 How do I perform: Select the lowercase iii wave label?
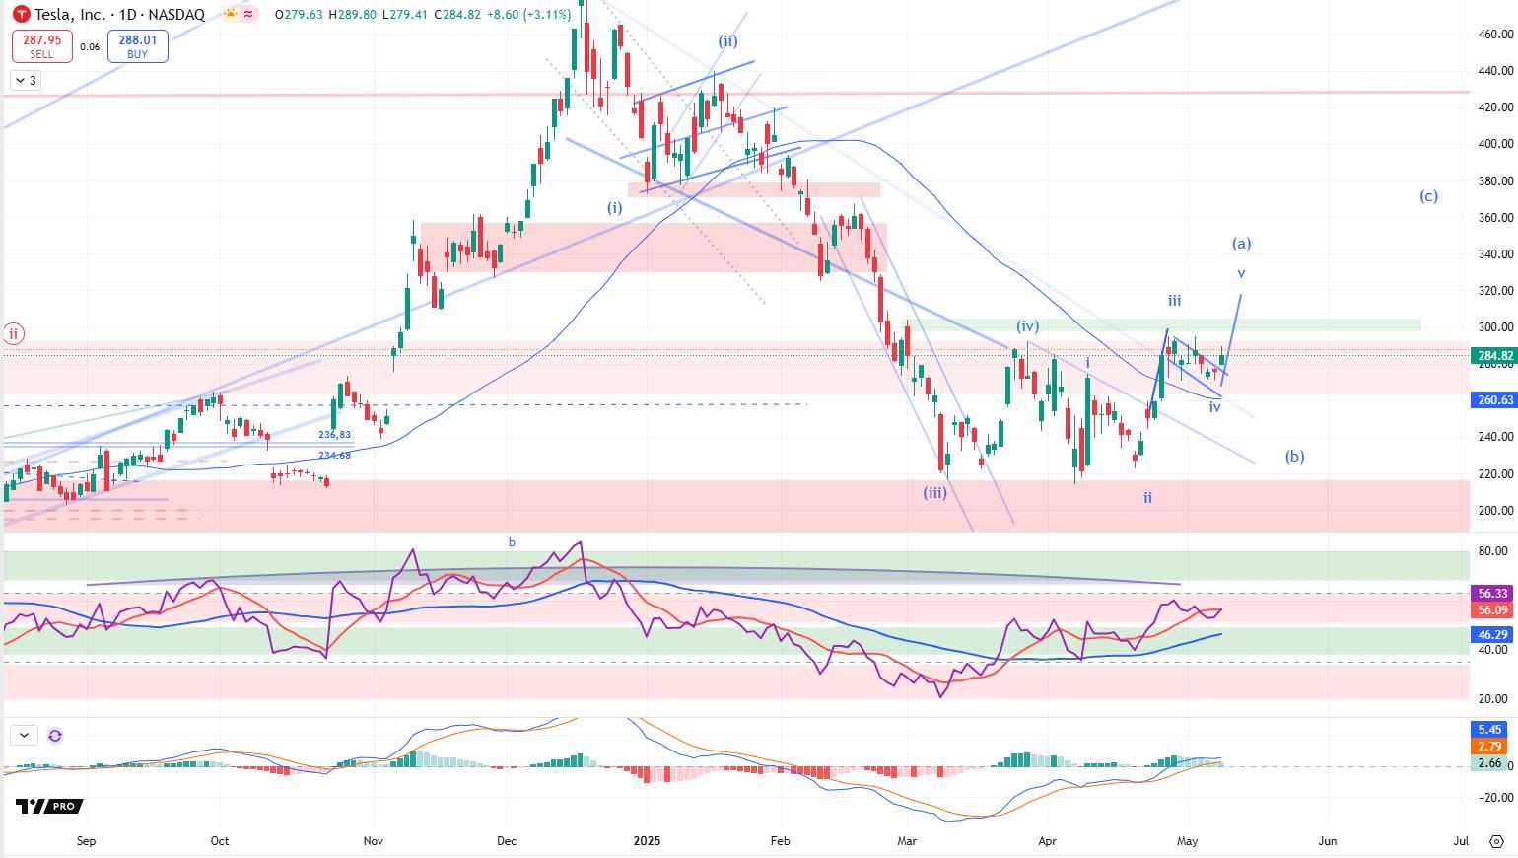(1174, 301)
